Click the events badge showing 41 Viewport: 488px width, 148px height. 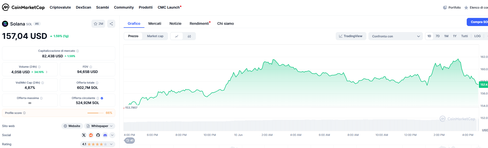pyautogui.click(x=129, y=140)
